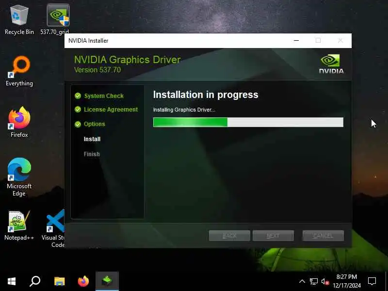Open the network status tray icon
Image resolution: width=388 pixels, height=291 pixels.
[x=313, y=281]
